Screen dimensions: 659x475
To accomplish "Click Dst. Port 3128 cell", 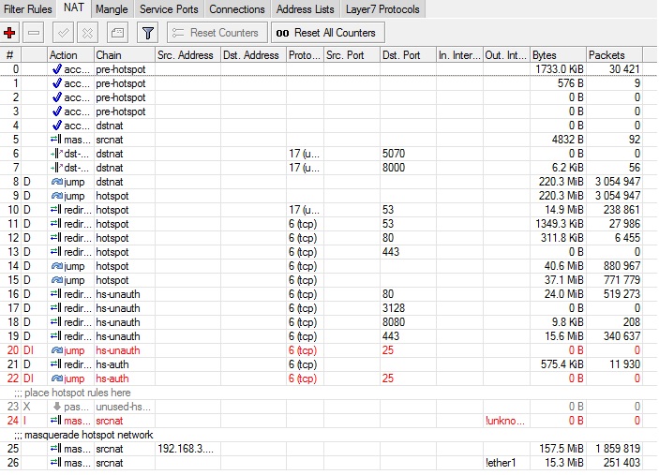I will (x=394, y=308).
